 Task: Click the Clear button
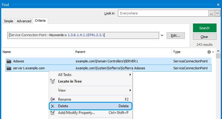204,37
